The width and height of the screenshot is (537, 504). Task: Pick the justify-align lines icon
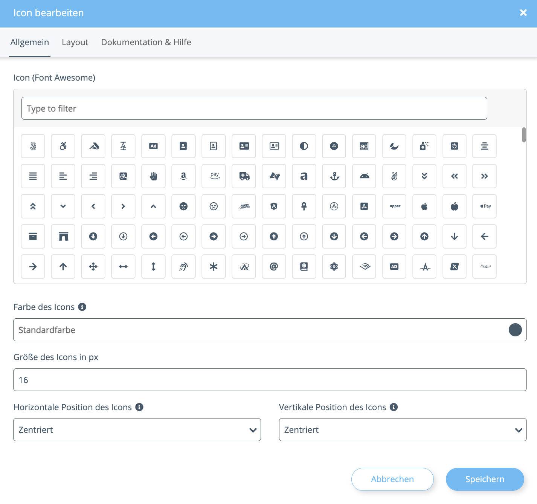click(x=33, y=176)
